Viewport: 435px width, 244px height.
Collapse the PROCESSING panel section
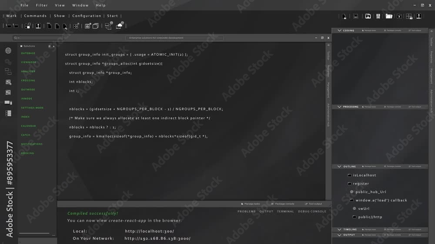[x=339, y=107]
